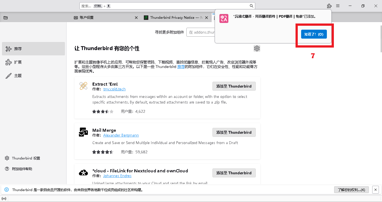Click the 用户量: 59,682 text
The width and height of the screenshot is (382, 202).
[134, 152]
